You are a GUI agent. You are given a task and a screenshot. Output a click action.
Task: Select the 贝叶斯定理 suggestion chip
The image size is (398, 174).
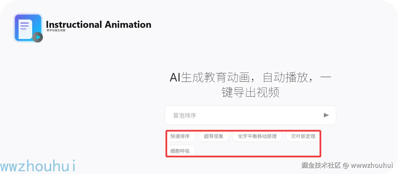pyautogui.click(x=303, y=136)
